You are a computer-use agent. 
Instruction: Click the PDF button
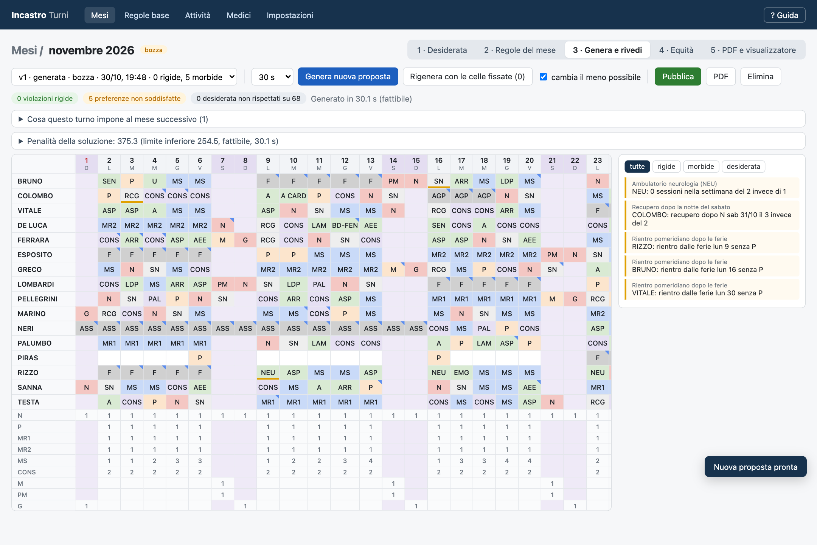click(x=721, y=77)
